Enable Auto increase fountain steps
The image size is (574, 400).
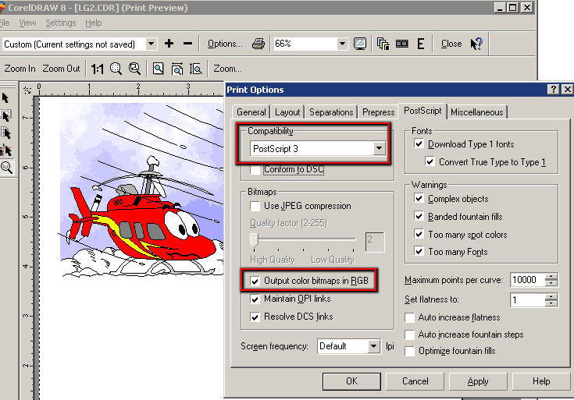click(x=410, y=335)
